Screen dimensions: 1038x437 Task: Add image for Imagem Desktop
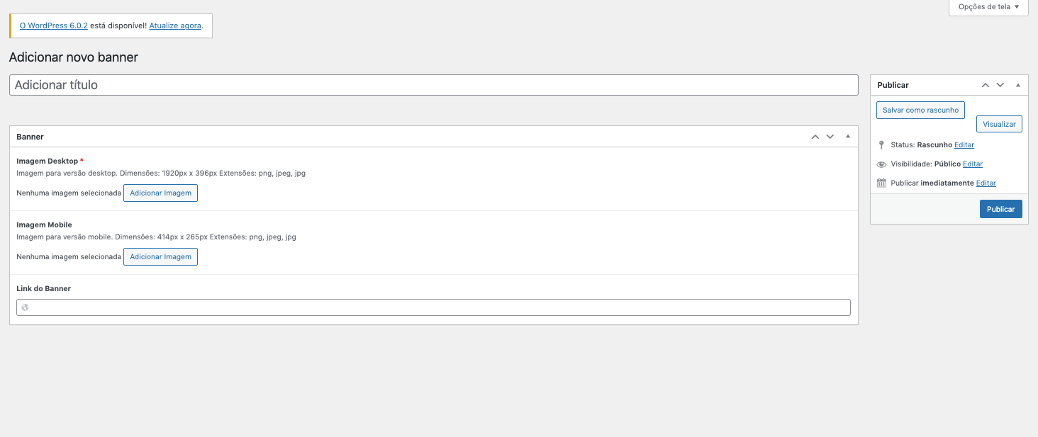[x=160, y=193]
